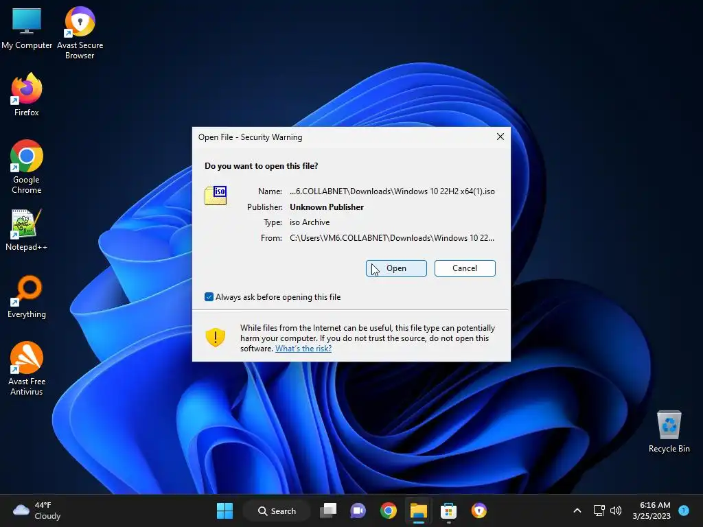Uncheck Always ask before opening this file
The image size is (703, 527).
[x=209, y=297]
